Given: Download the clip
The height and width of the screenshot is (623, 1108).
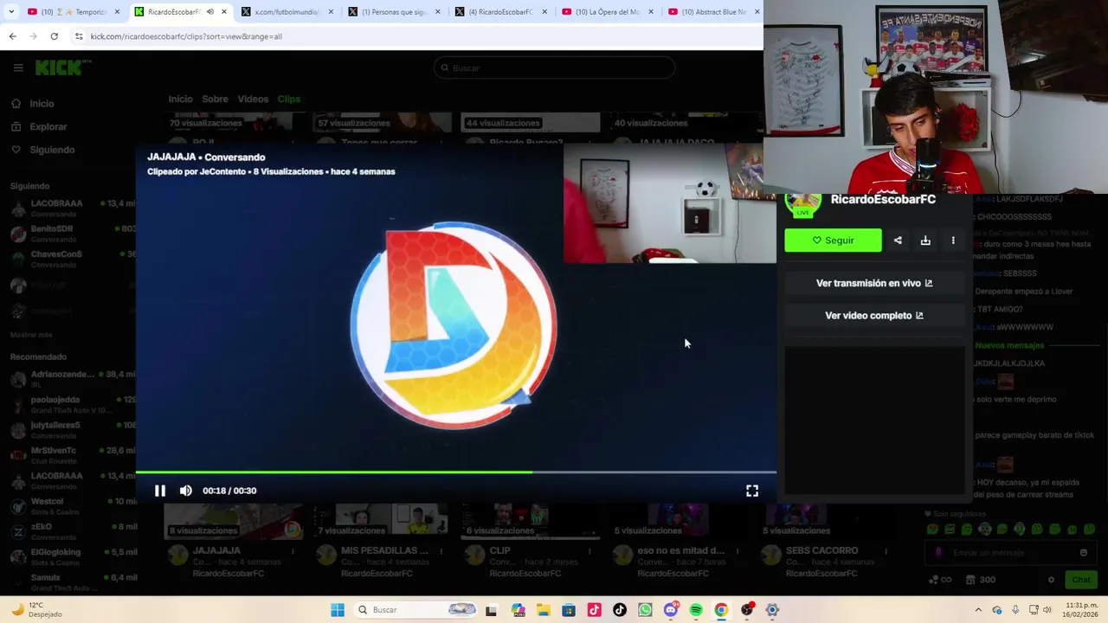Looking at the screenshot, I should click(925, 241).
